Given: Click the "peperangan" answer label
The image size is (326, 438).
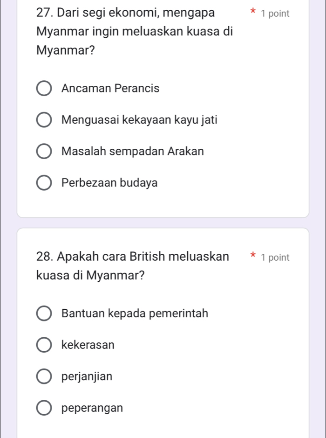Looking at the screenshot, I should 92,408.
